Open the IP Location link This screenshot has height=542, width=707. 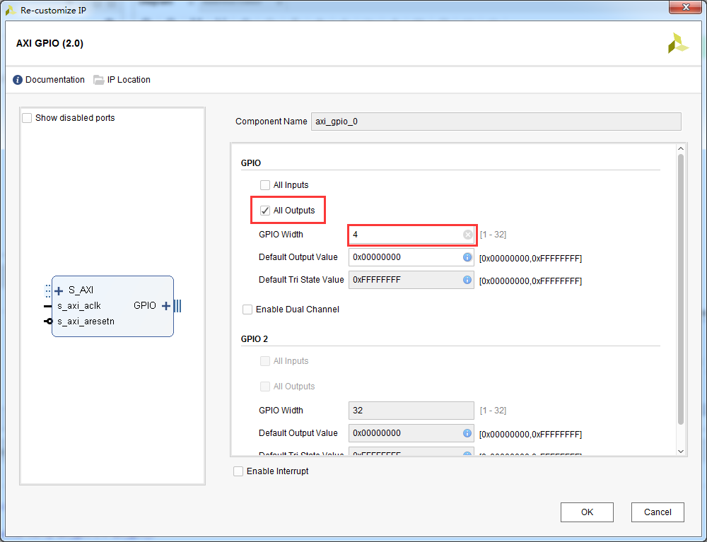129,80
